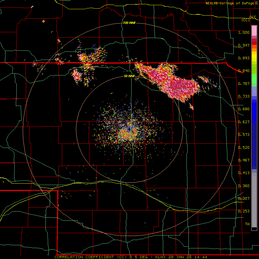
Task: Select the 0.680 scale value
Action: click(244, 109)
